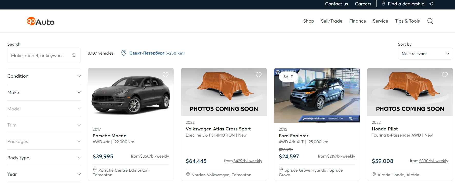This screenshot has width=455, height=185.
Task: Open the Tips & Tools menu
Action: point(407,21)
